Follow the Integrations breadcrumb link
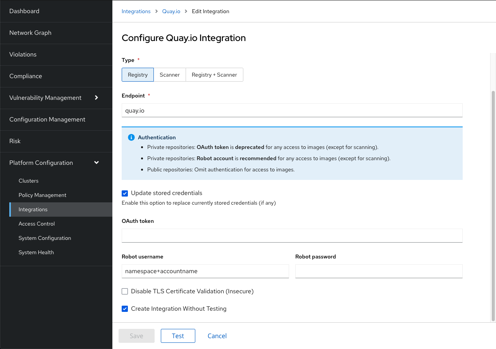Screen dimensions: 496x349 click(136, 11)
